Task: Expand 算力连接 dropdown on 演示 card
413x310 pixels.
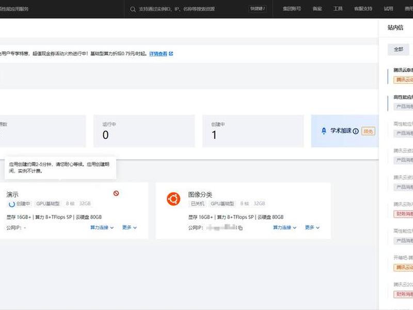Action: click(x=102, y=227)
